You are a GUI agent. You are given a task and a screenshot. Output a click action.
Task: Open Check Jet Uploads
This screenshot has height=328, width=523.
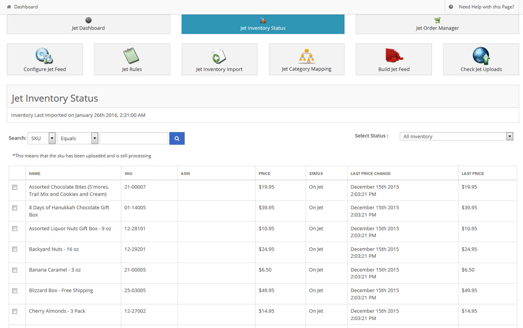[481, 60]
